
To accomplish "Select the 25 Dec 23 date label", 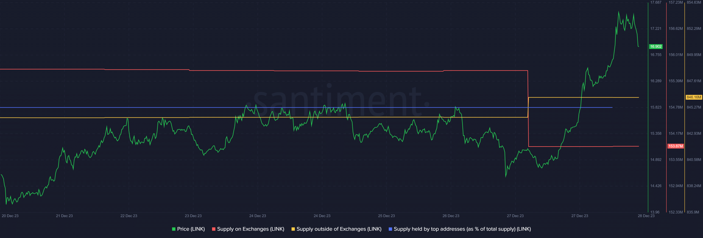I will (x=386, y=216).
